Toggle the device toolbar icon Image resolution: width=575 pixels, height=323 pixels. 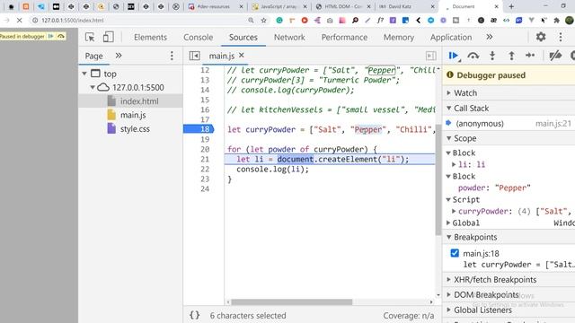click(108, 37)
